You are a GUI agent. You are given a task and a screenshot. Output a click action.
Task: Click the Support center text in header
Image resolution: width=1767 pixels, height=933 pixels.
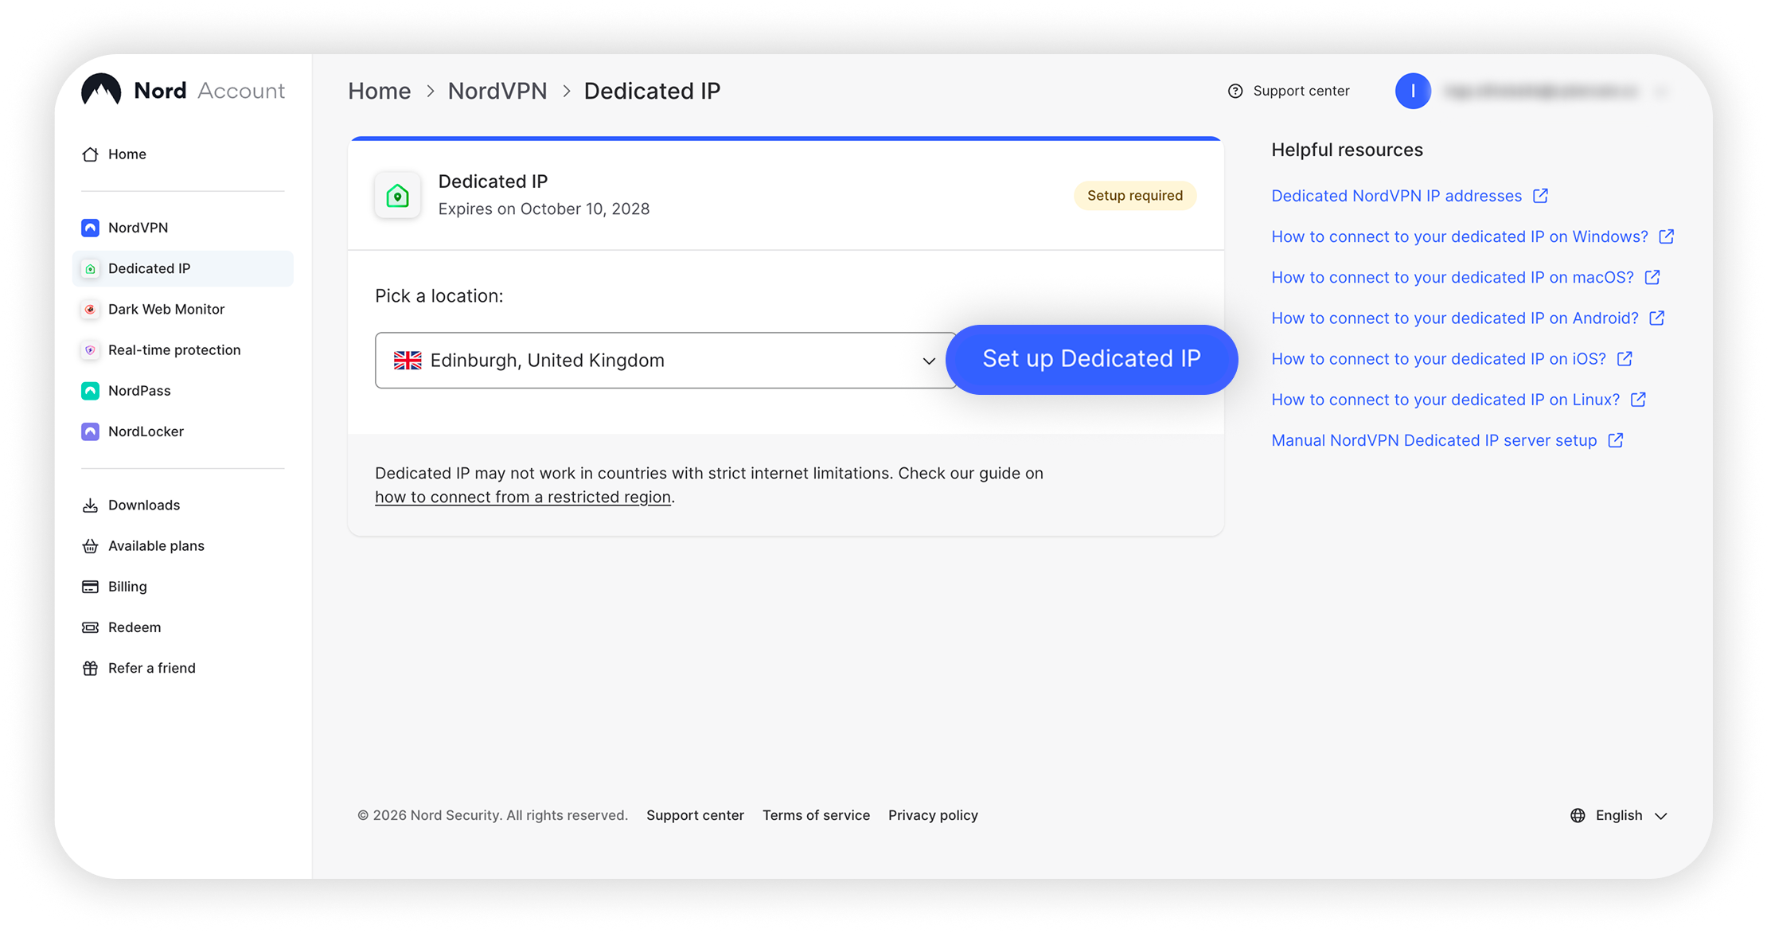click(x=1301, y=91)
